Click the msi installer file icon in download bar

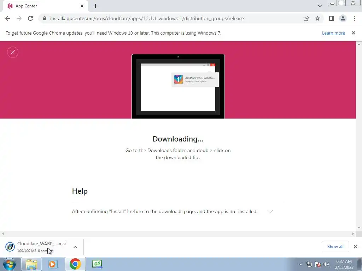[x=10, y=247]
